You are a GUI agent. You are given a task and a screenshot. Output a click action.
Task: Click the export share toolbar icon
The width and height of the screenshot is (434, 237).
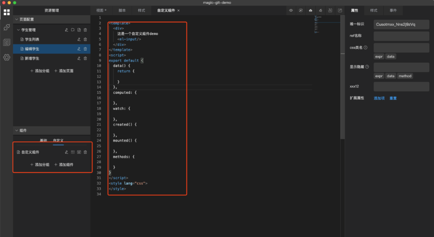click(340, 10)
